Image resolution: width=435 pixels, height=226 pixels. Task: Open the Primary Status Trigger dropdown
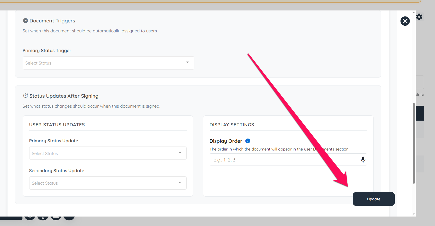click(x=108, y=63)
